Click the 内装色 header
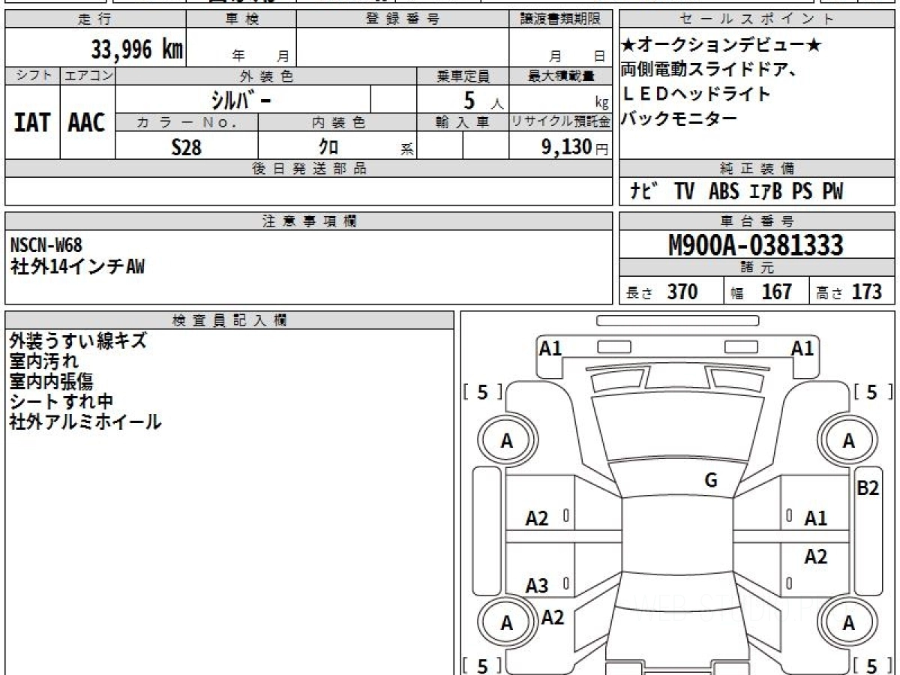This screenshot has height=675, width=900. [x=337, y=122]
